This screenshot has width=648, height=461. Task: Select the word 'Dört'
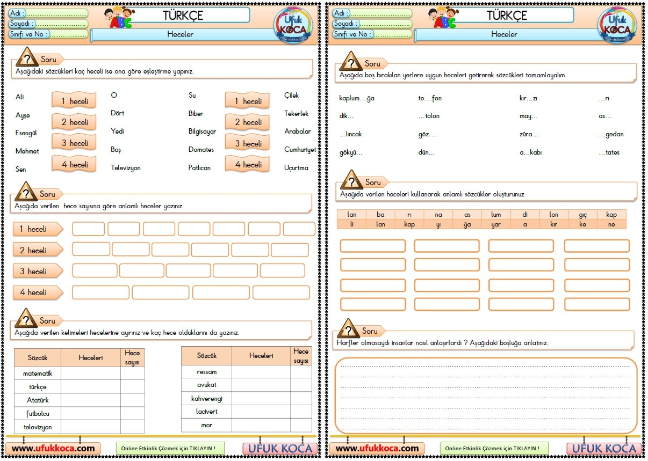pyautogui.click(x=117, y=113)
